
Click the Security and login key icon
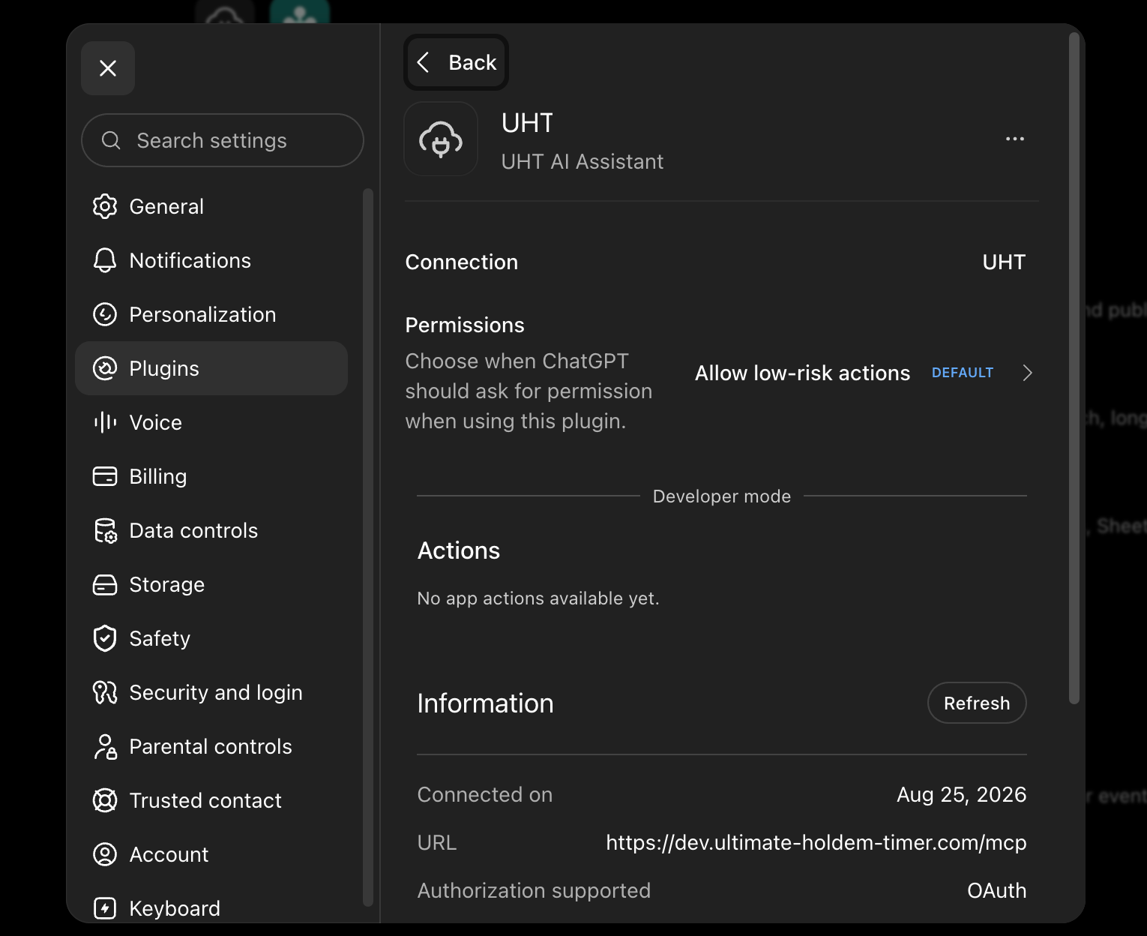pos(105,692)
